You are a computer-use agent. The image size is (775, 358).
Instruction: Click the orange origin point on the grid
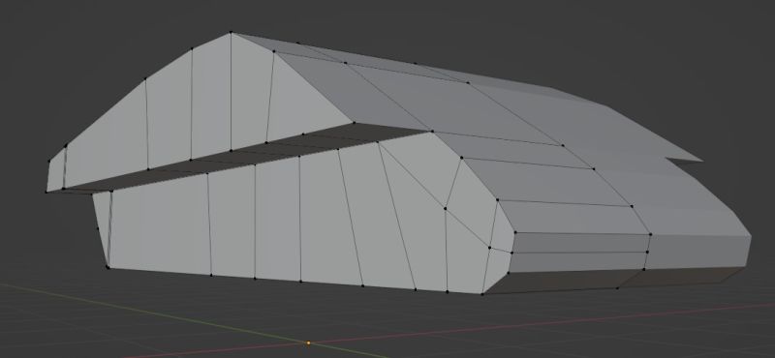309,343
